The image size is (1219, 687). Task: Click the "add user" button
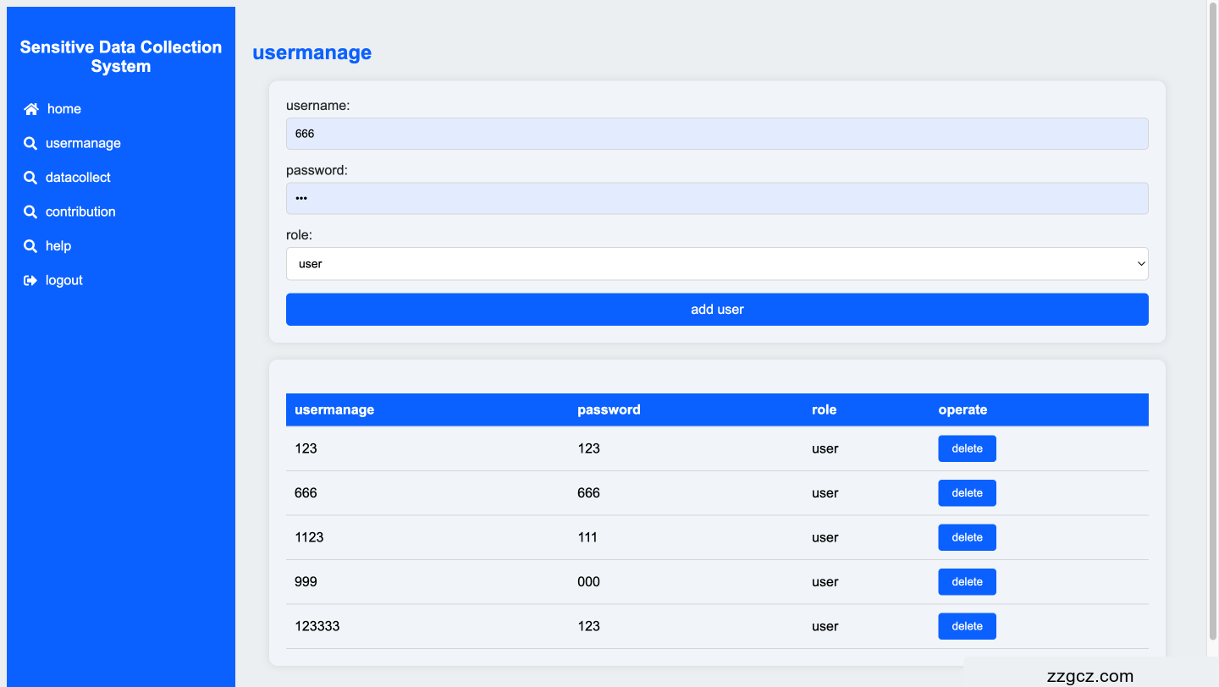point(717,309)
